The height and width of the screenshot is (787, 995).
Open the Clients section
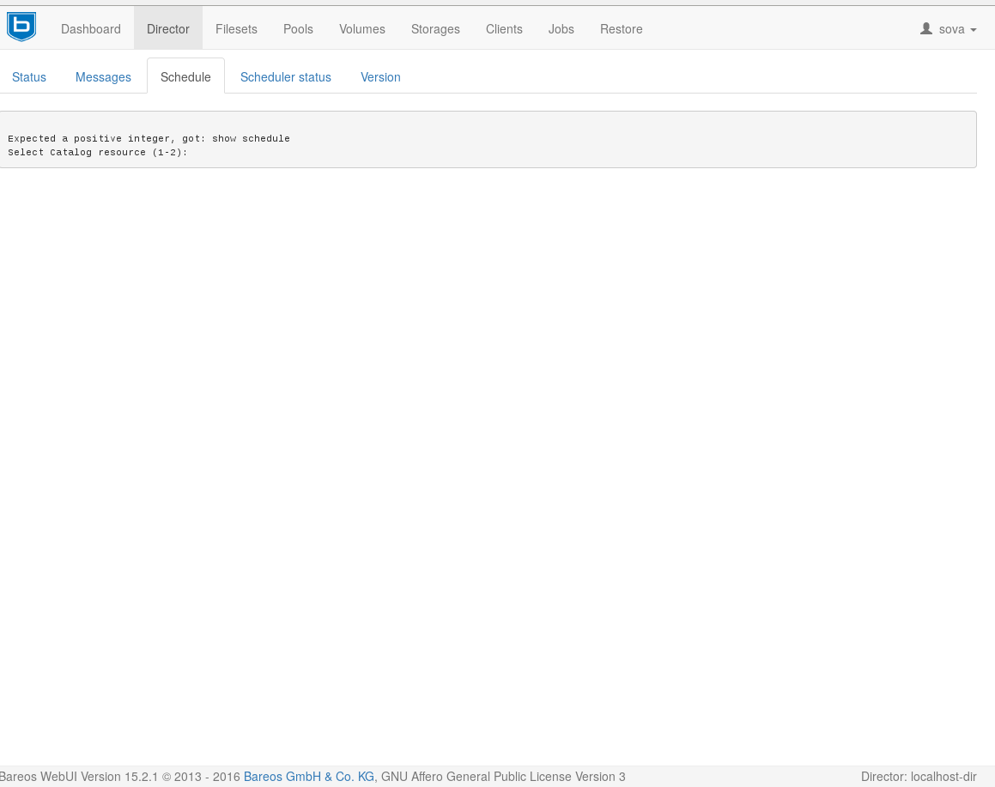504,29
